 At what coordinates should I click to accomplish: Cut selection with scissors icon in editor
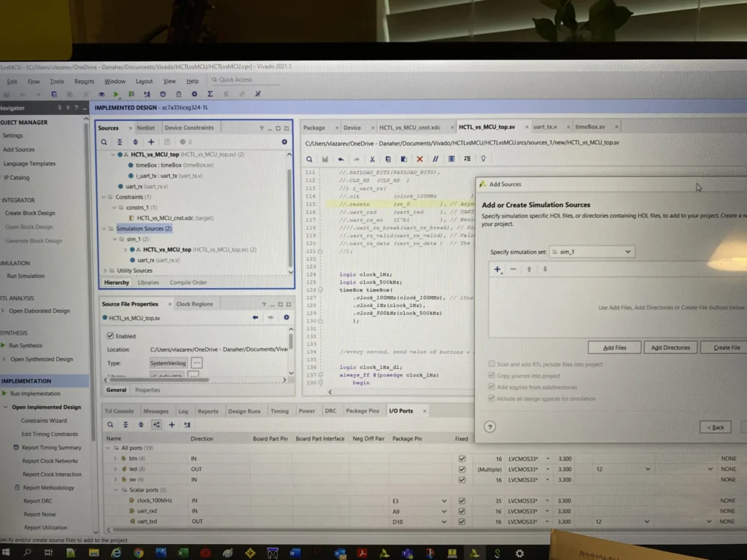click(372, 159)
